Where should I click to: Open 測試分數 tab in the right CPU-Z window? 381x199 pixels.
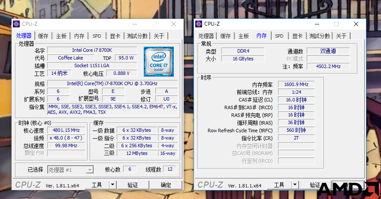point(319,36)
